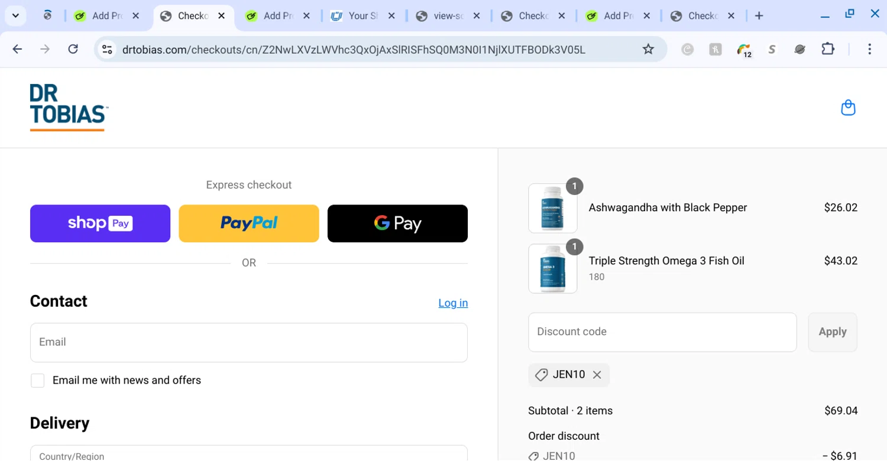This screenshot has height=461, width=887.
Task: Switch to the Your S tab
Action: point(362,16)
